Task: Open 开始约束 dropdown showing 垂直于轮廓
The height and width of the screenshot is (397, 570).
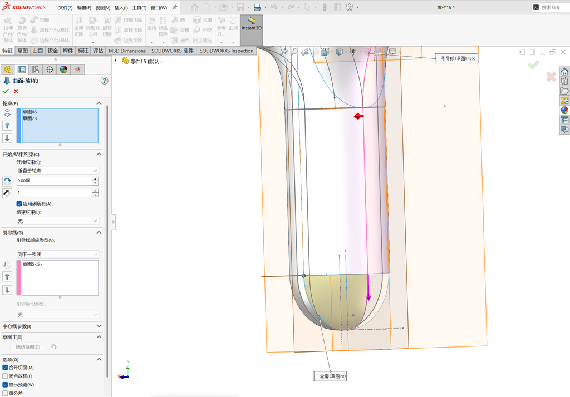Action: tap(57, 171)
